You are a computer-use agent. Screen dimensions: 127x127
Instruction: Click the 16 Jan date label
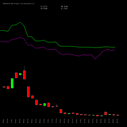pyautogui.click(x=56, y=121)
